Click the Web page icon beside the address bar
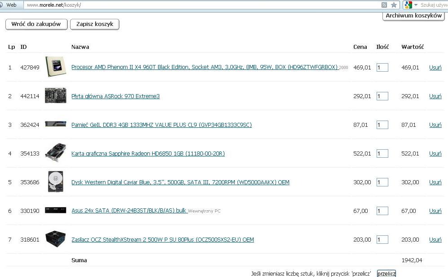 pos(1,5)
